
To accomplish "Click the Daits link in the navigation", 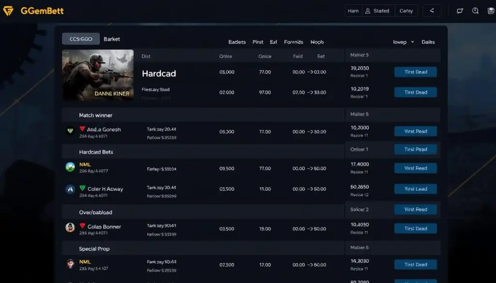I will point(428,42).
